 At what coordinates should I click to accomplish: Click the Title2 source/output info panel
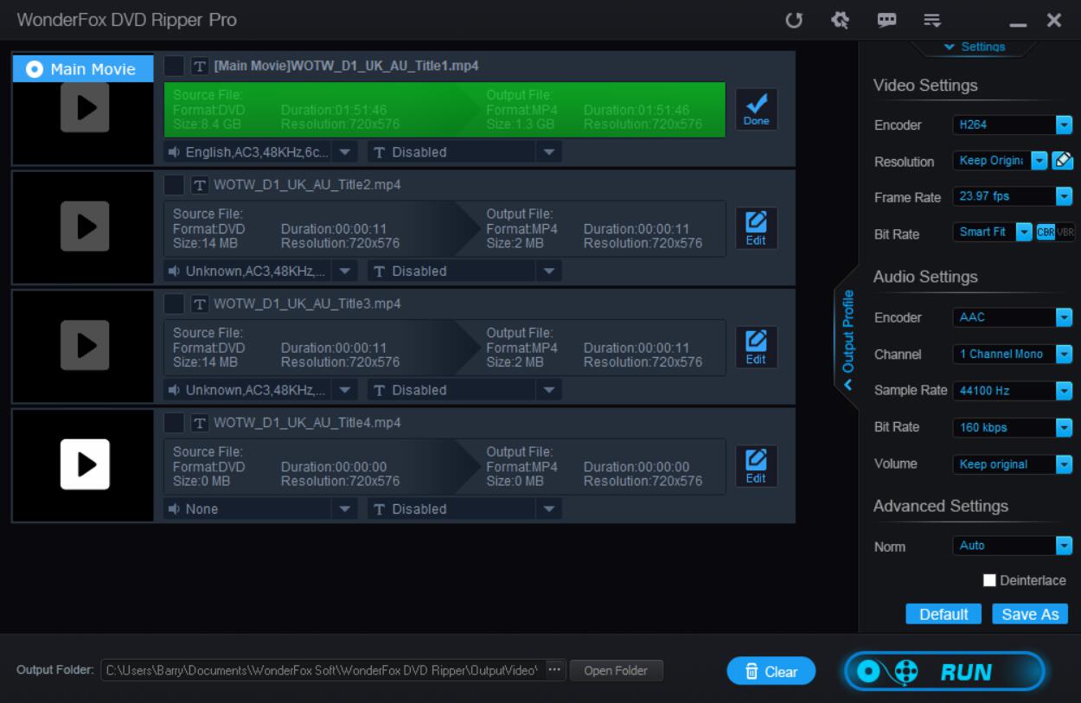445,228
